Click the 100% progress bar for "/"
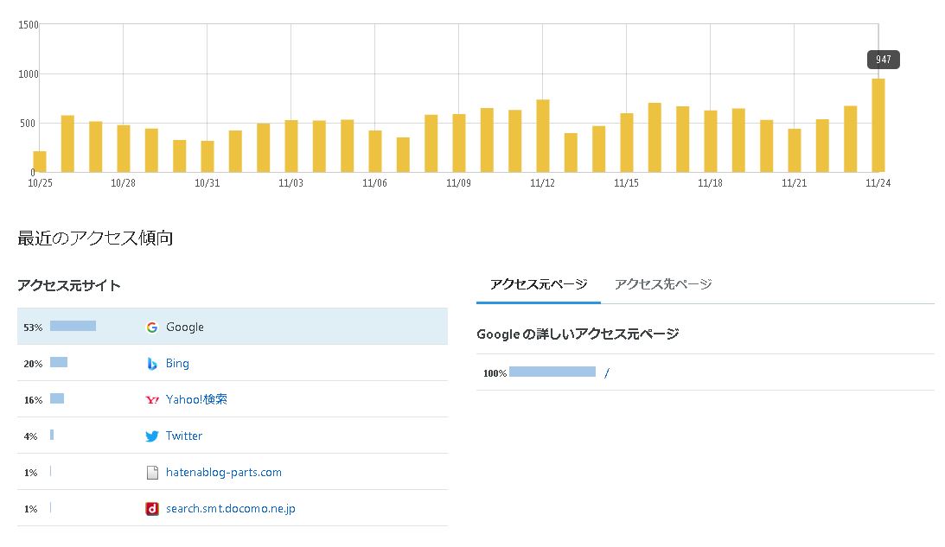Viewport: 945px width, 547px height. tap(552, 372)
